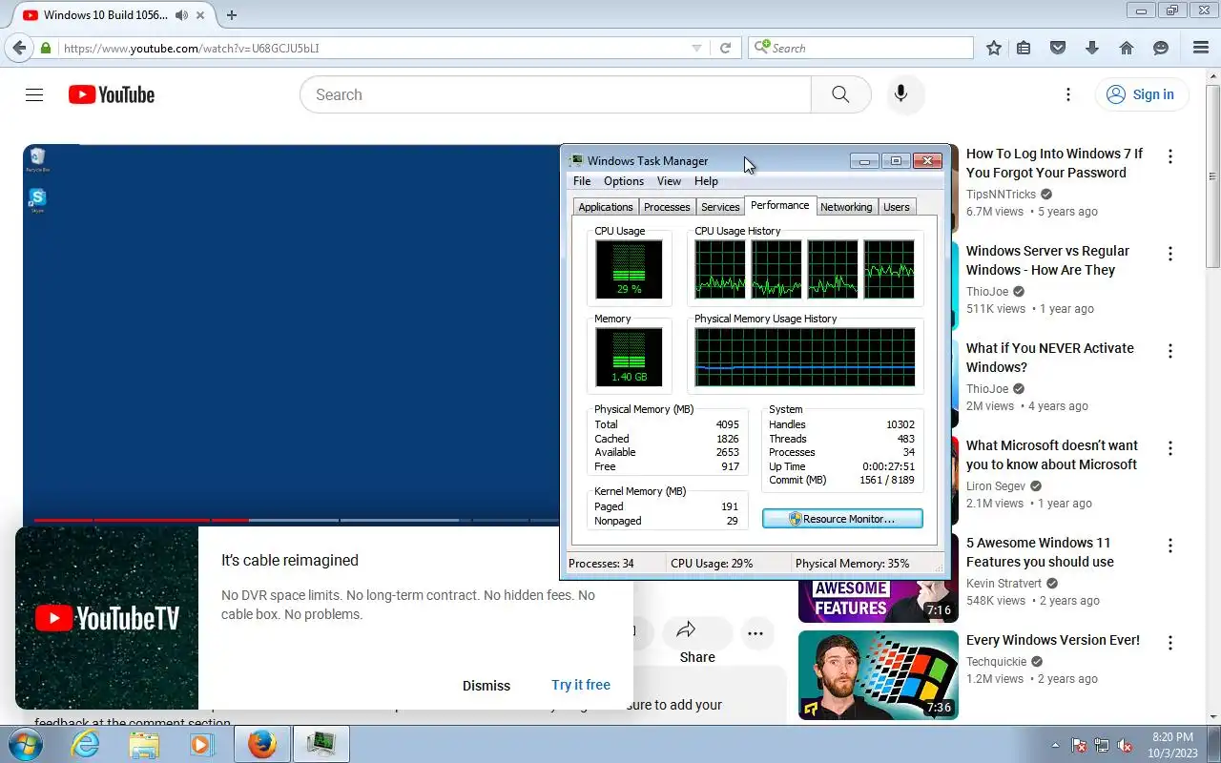Open Task Manager View menu
This screenshot has width=1221, height=763.
pos(670,181)
